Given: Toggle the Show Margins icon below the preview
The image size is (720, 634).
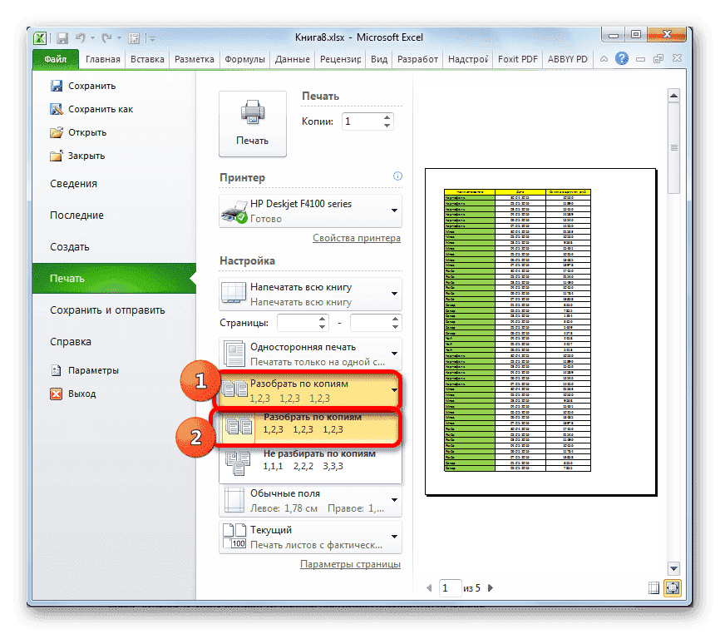Looking at the screenshot, I should (x=653, y=587).
